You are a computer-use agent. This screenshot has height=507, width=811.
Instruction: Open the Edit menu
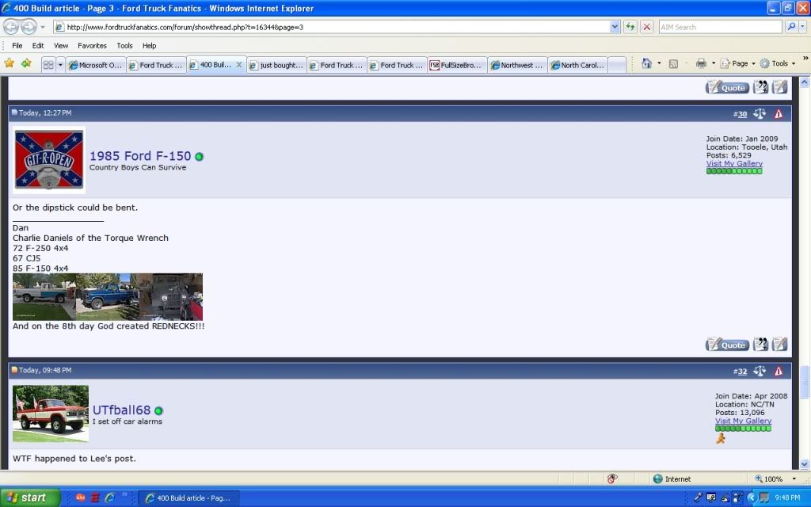point(38,45)
